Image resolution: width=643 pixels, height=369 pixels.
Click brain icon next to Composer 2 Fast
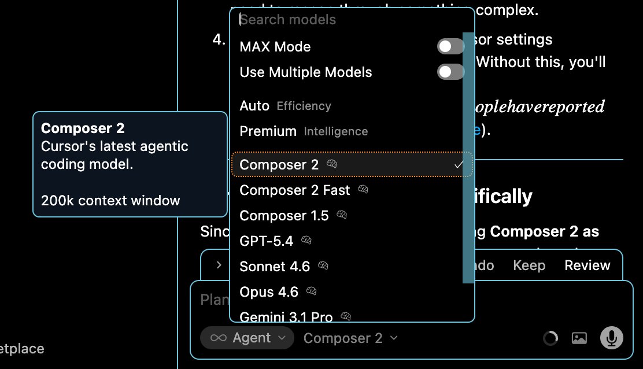(x=363, y=190)
